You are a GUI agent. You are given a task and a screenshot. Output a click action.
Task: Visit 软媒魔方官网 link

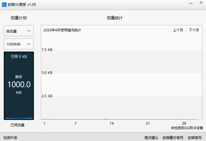pos(173,138)
